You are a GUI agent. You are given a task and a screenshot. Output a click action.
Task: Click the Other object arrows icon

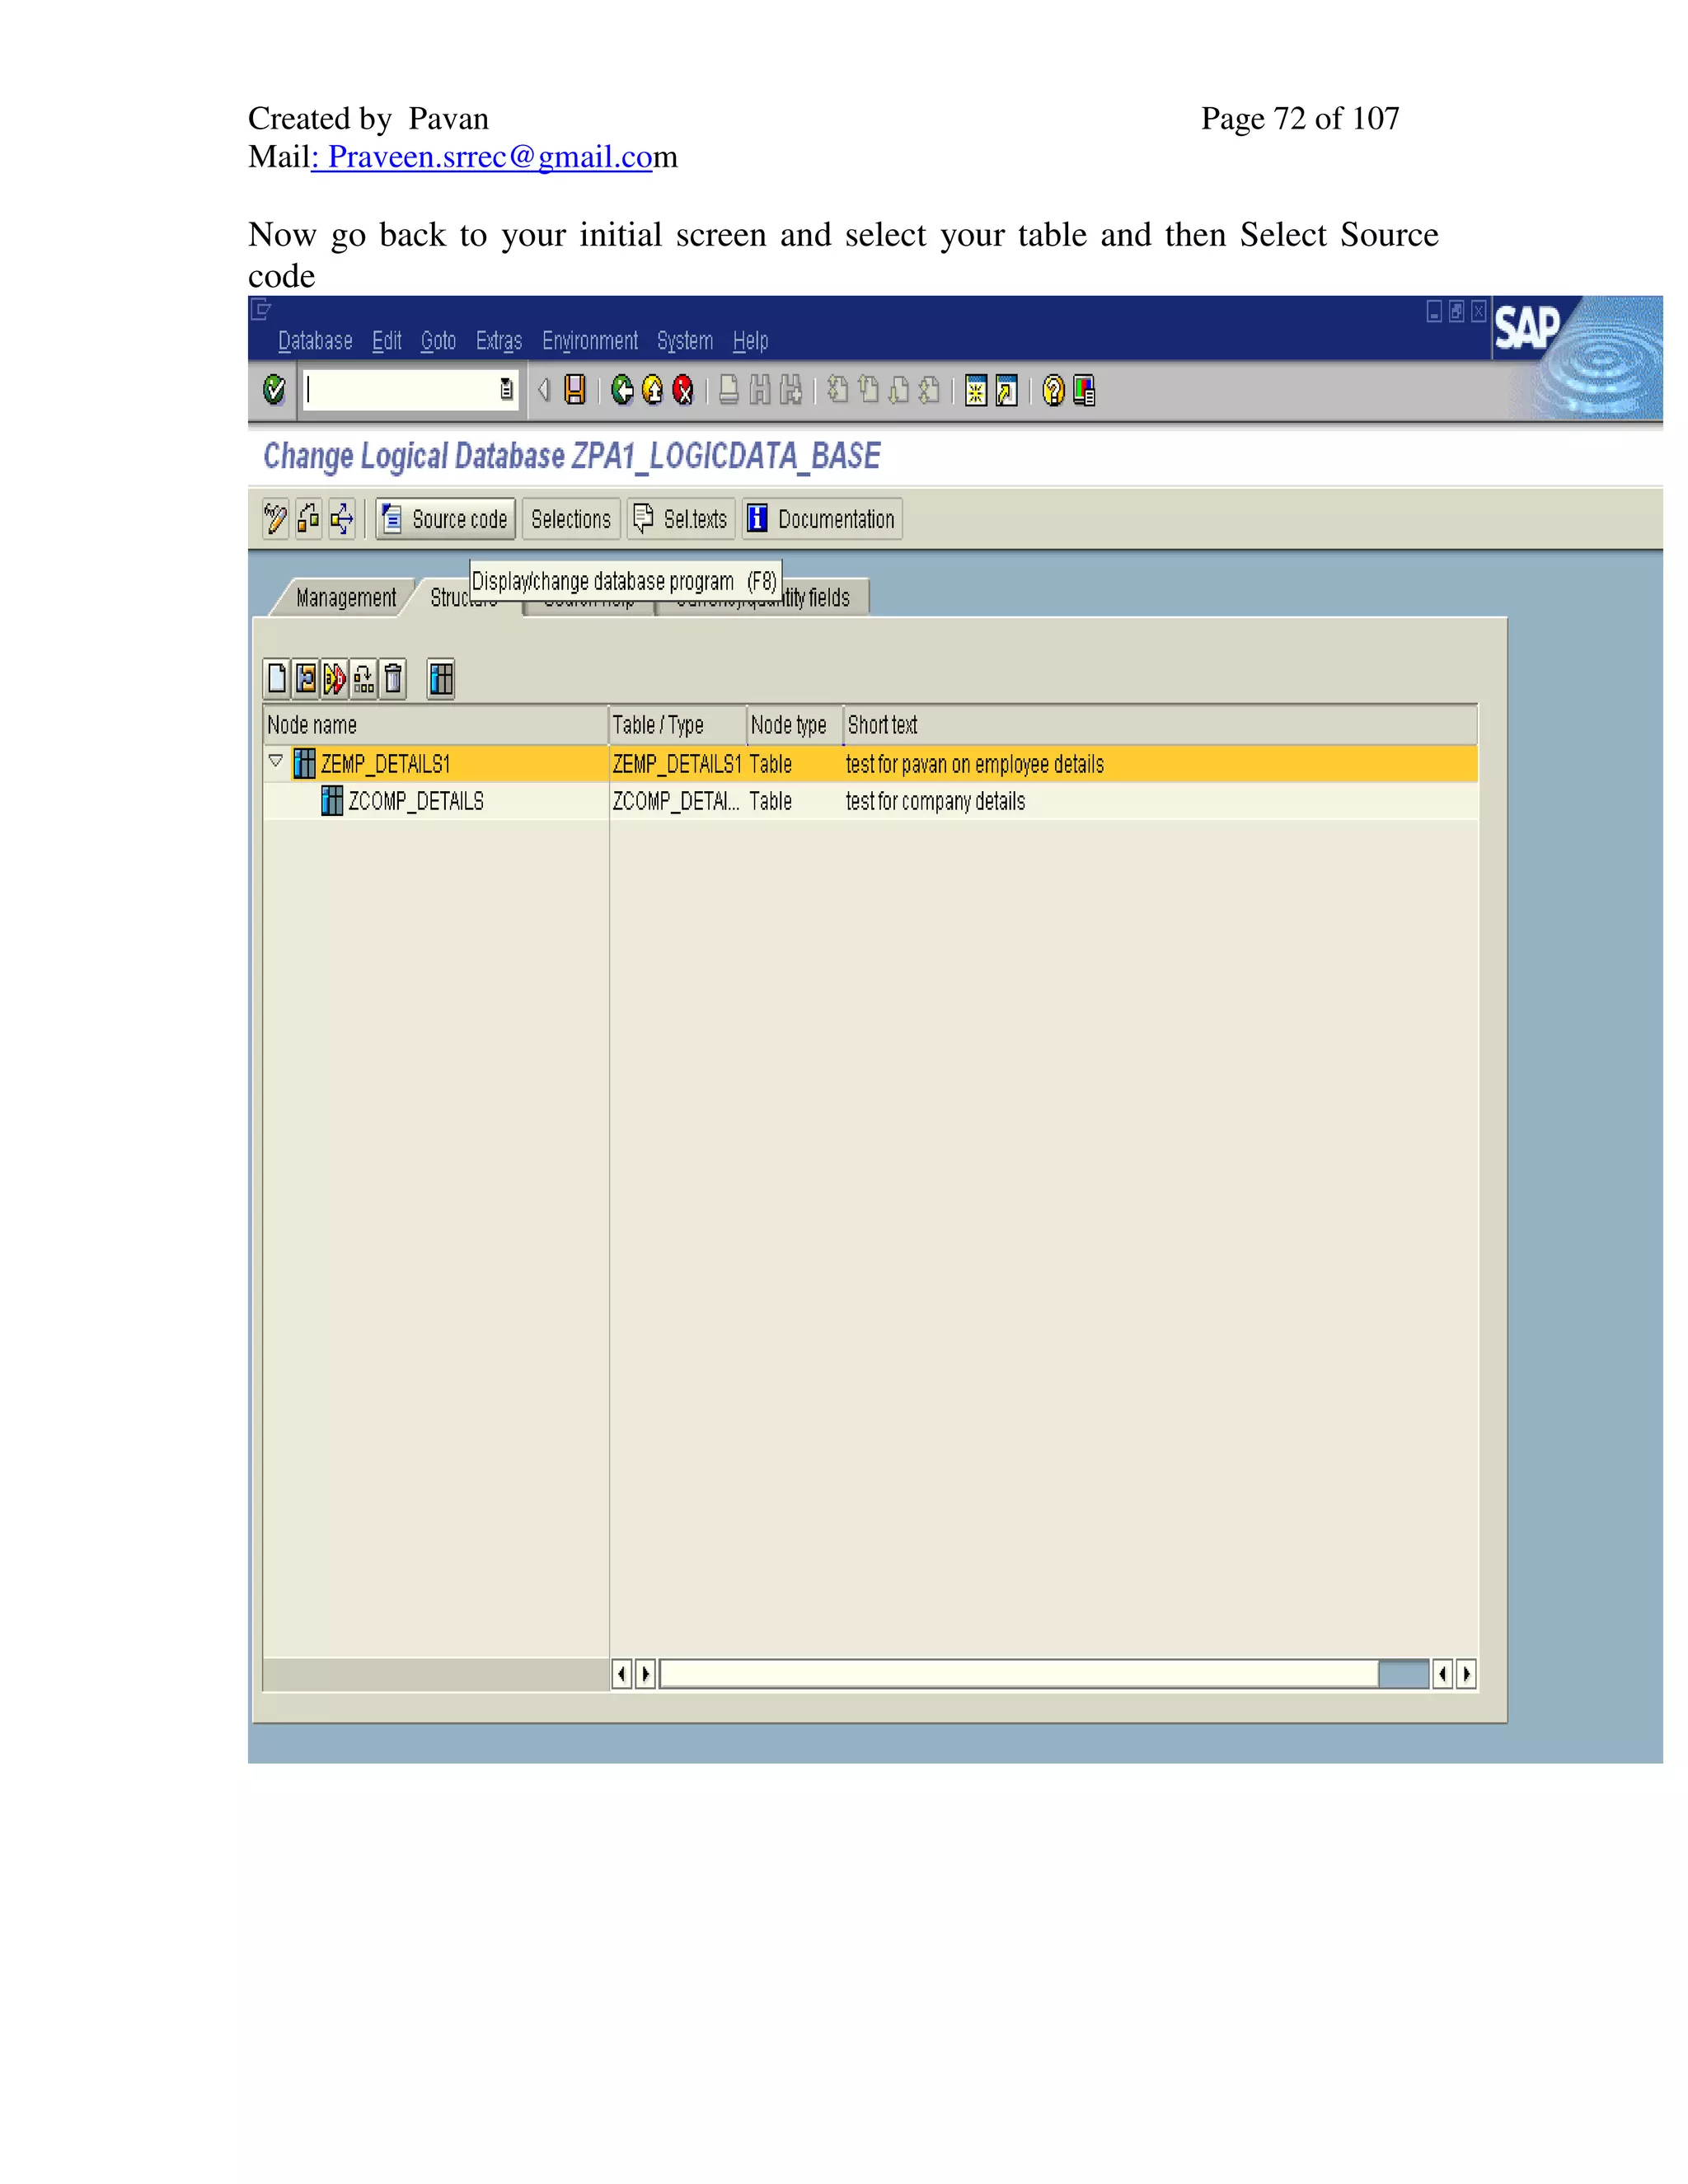(x=341, y=519)
